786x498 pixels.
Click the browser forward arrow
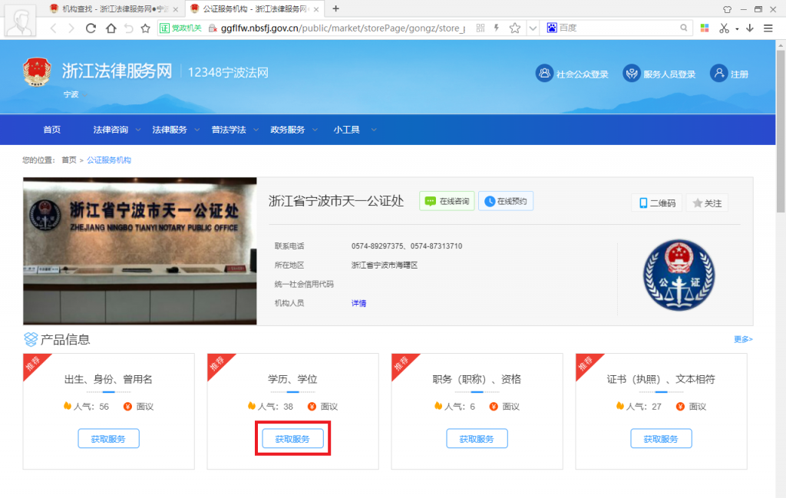(71, 28)
